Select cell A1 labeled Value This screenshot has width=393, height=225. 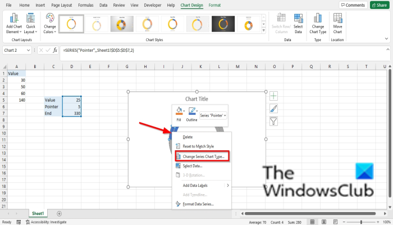coord(16,73)
